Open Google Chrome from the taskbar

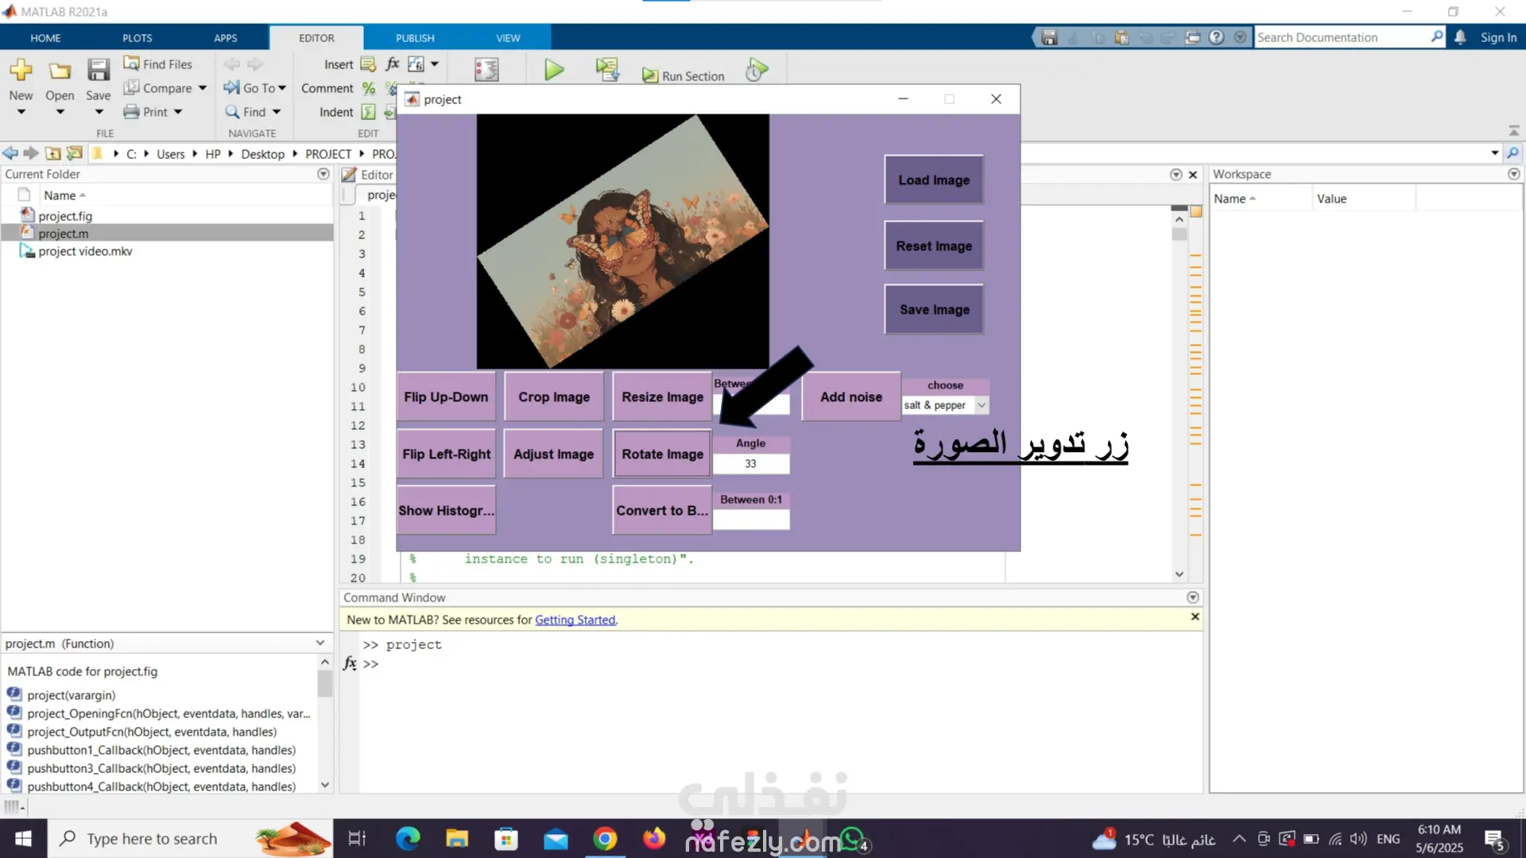coord(605,839)
